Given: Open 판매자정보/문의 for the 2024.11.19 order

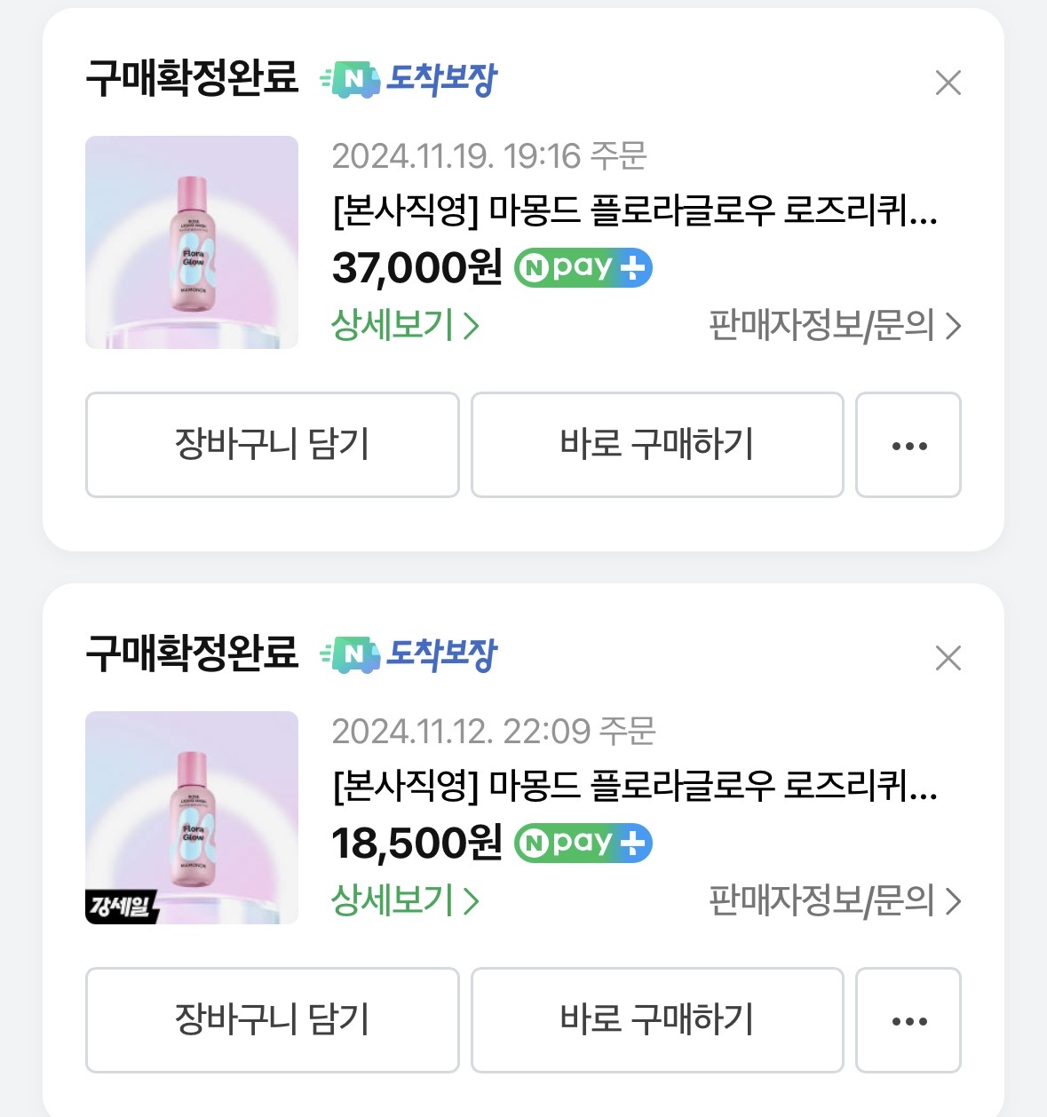Looking at the screenshot, I should 835,326.
